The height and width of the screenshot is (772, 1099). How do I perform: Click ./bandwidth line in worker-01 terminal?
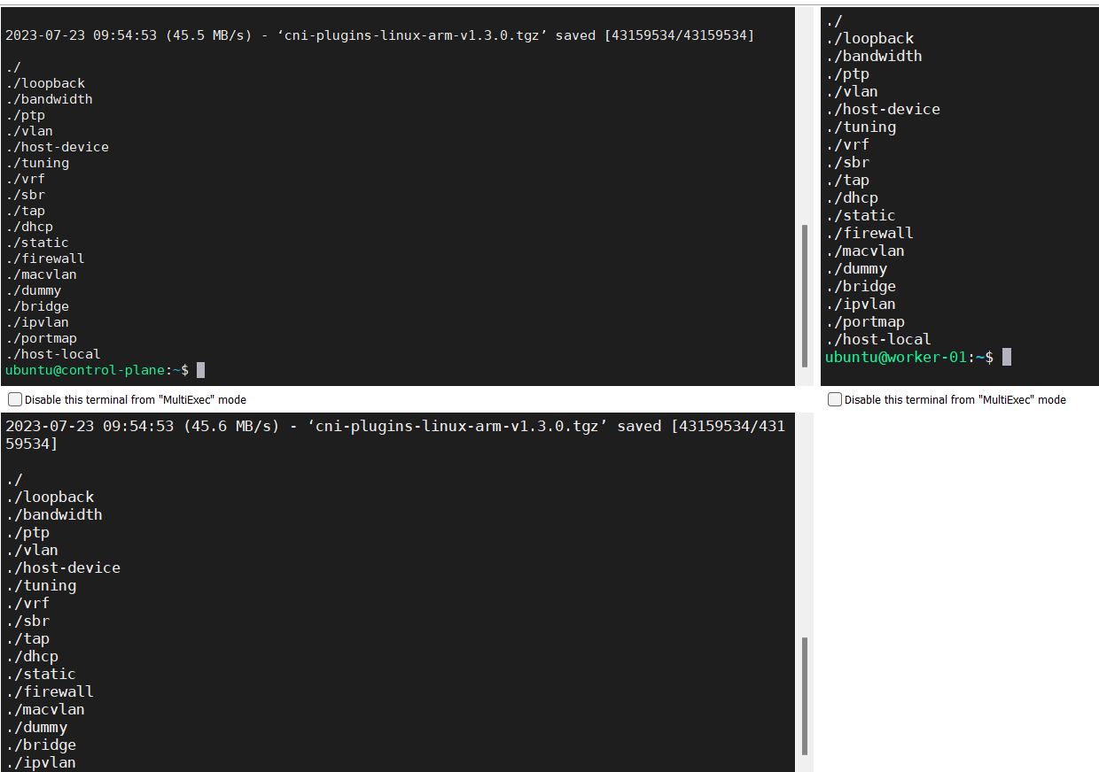point(874,56)
